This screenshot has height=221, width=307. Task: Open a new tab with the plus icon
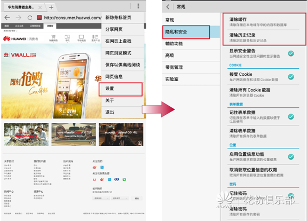pos(51,7)
